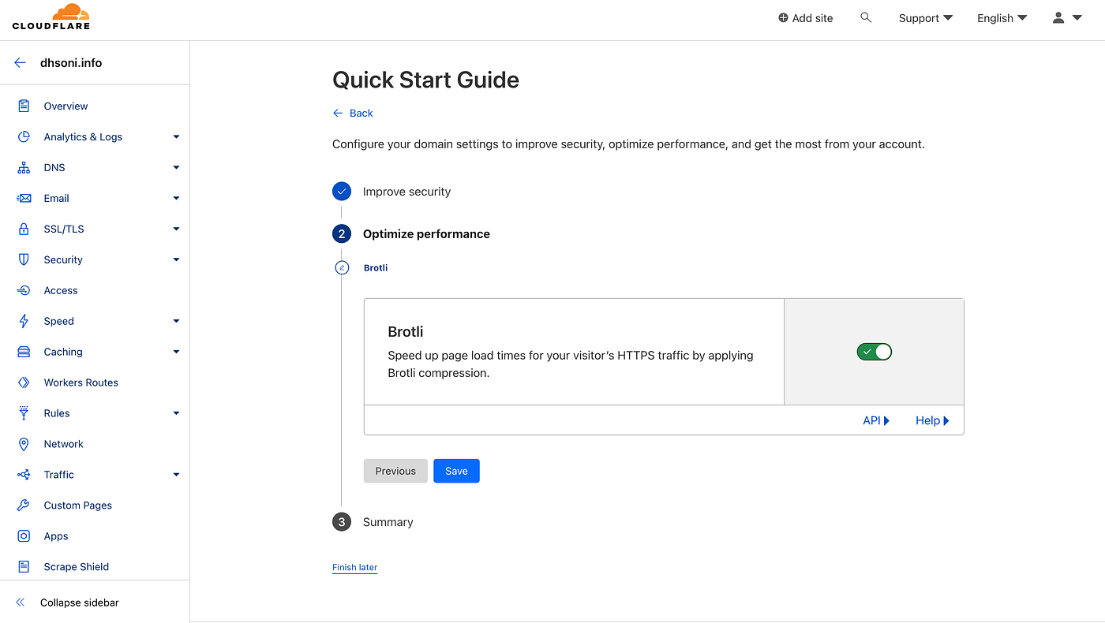Expand the Analytics & Logs submenu arrow
Screen dimensions: 1105x623
pos(176,136)
